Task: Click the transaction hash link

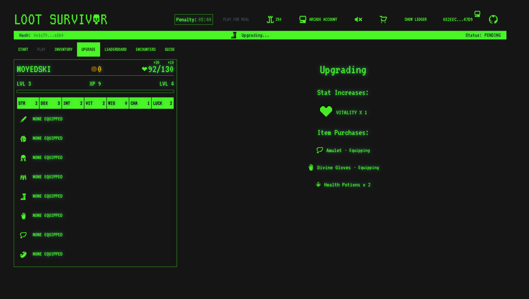Action: coord(48,35)
